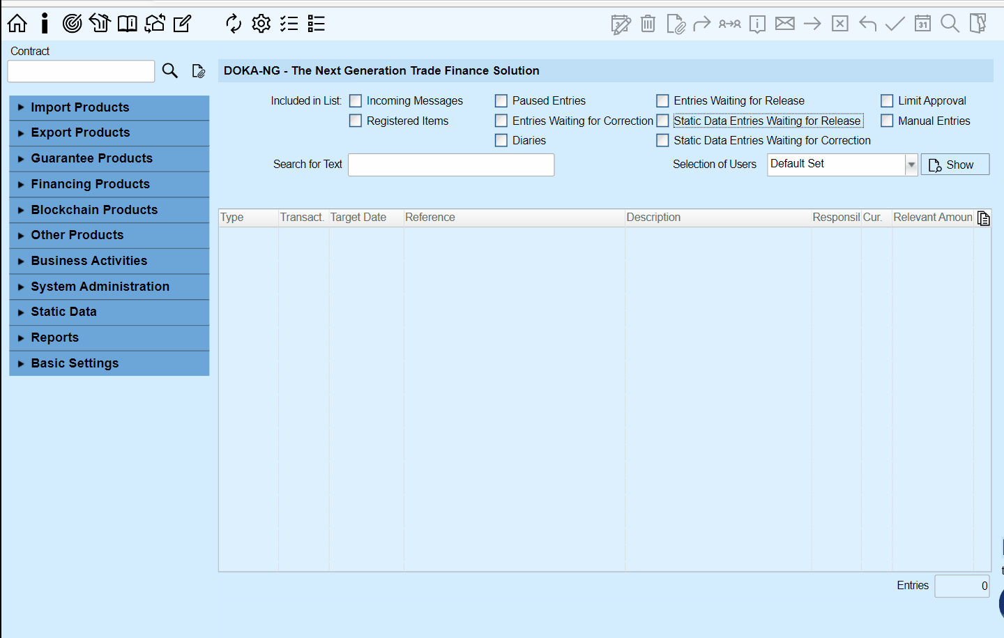
Task: Search contract with magnifier icon
Action: (170, 70)
